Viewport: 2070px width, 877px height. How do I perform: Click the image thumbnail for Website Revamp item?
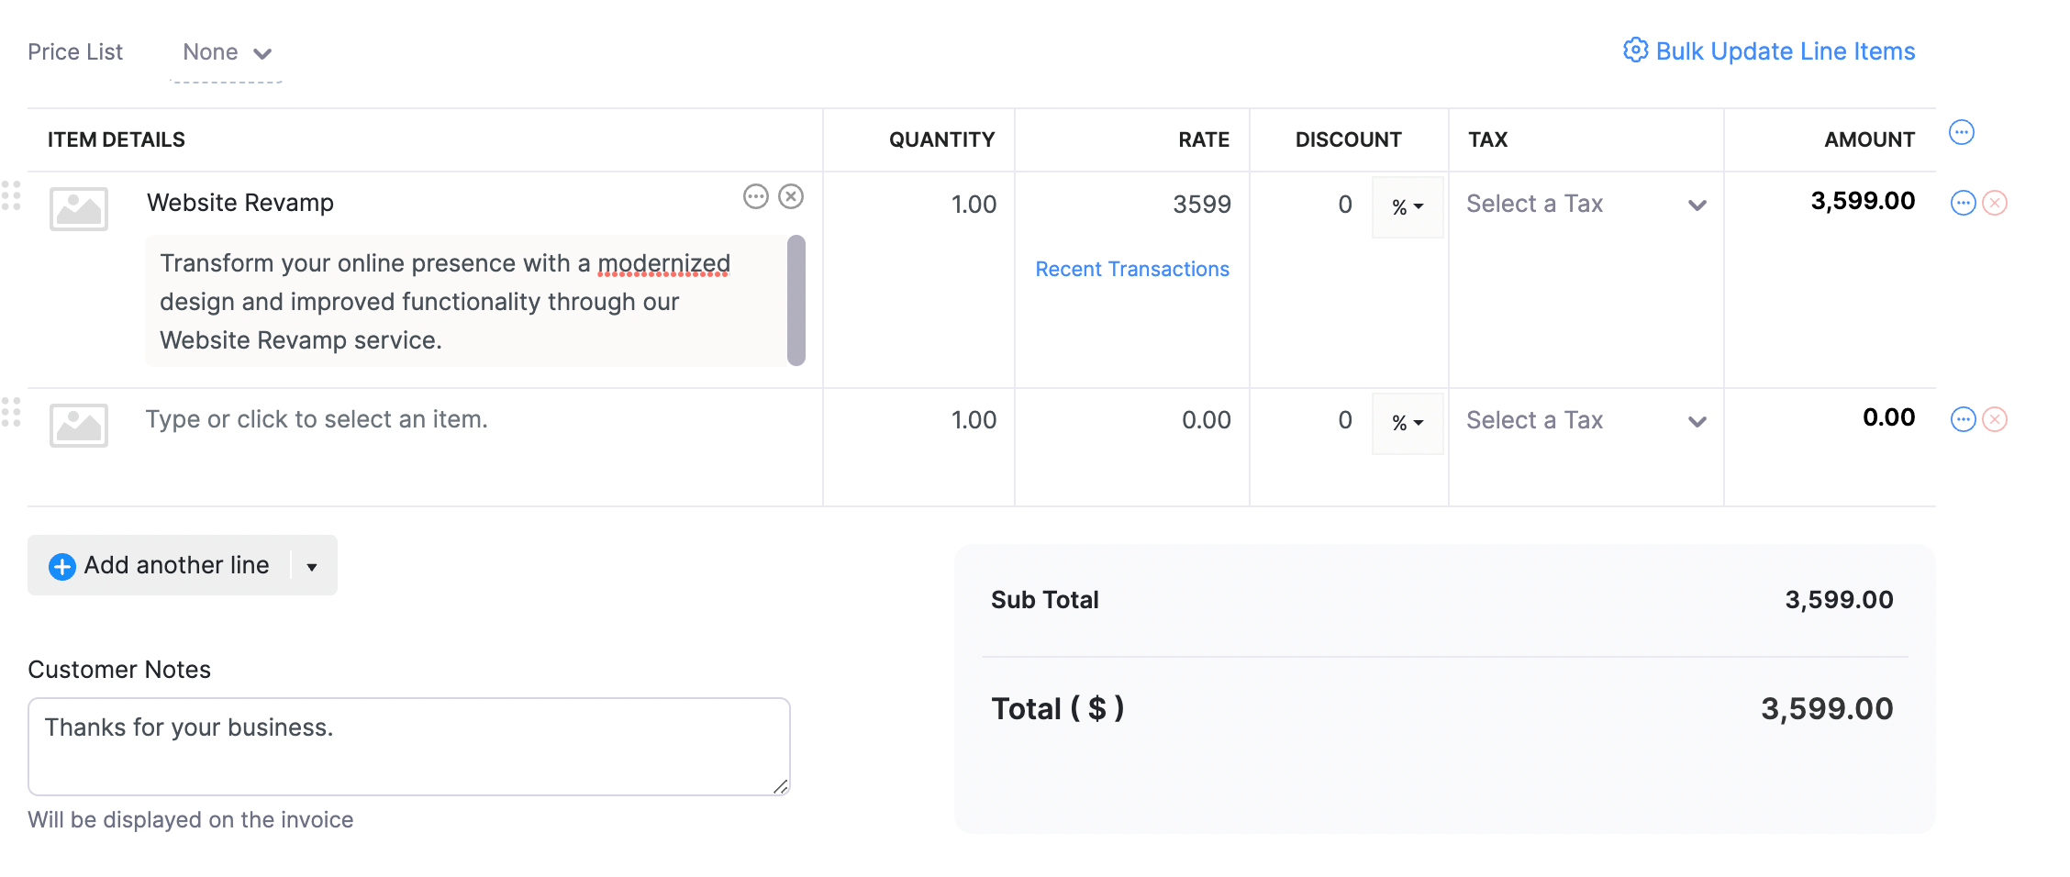pyautogui.click(x=79, y=209)
